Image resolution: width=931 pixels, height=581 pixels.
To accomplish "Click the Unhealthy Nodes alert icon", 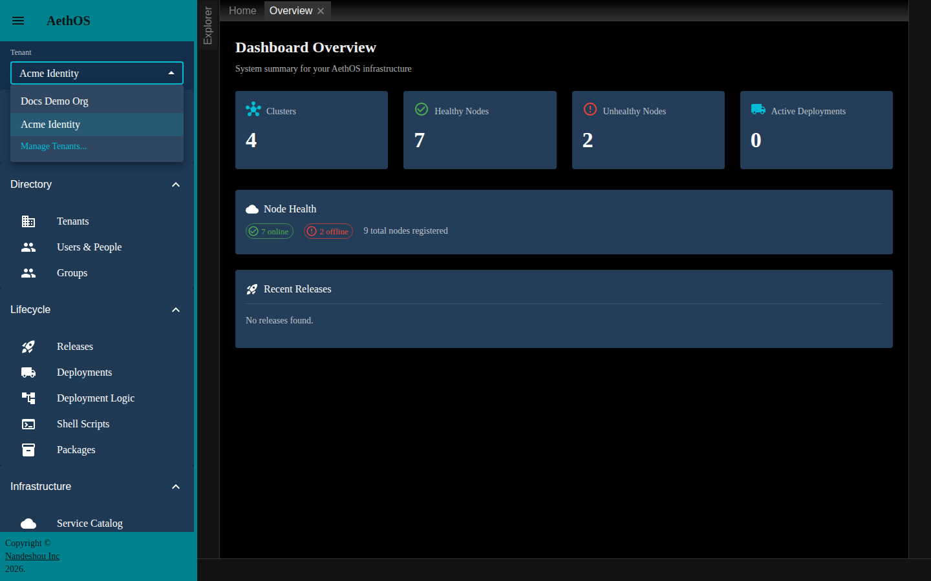I will click(590, 109).
